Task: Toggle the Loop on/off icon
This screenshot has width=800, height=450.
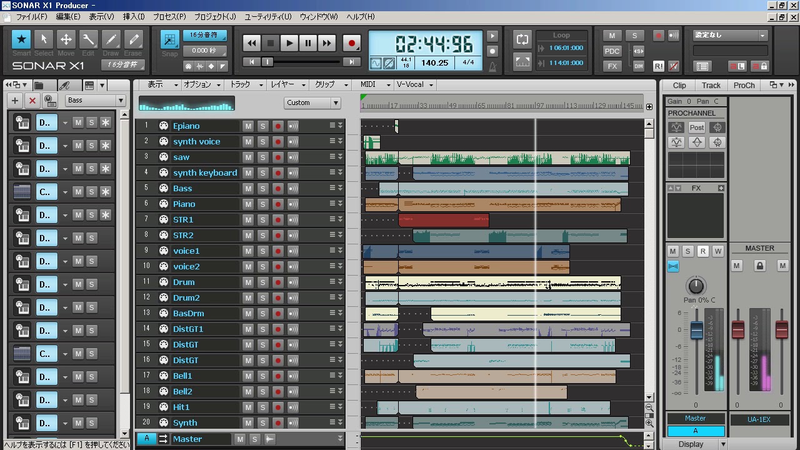Action: point(522,39)
